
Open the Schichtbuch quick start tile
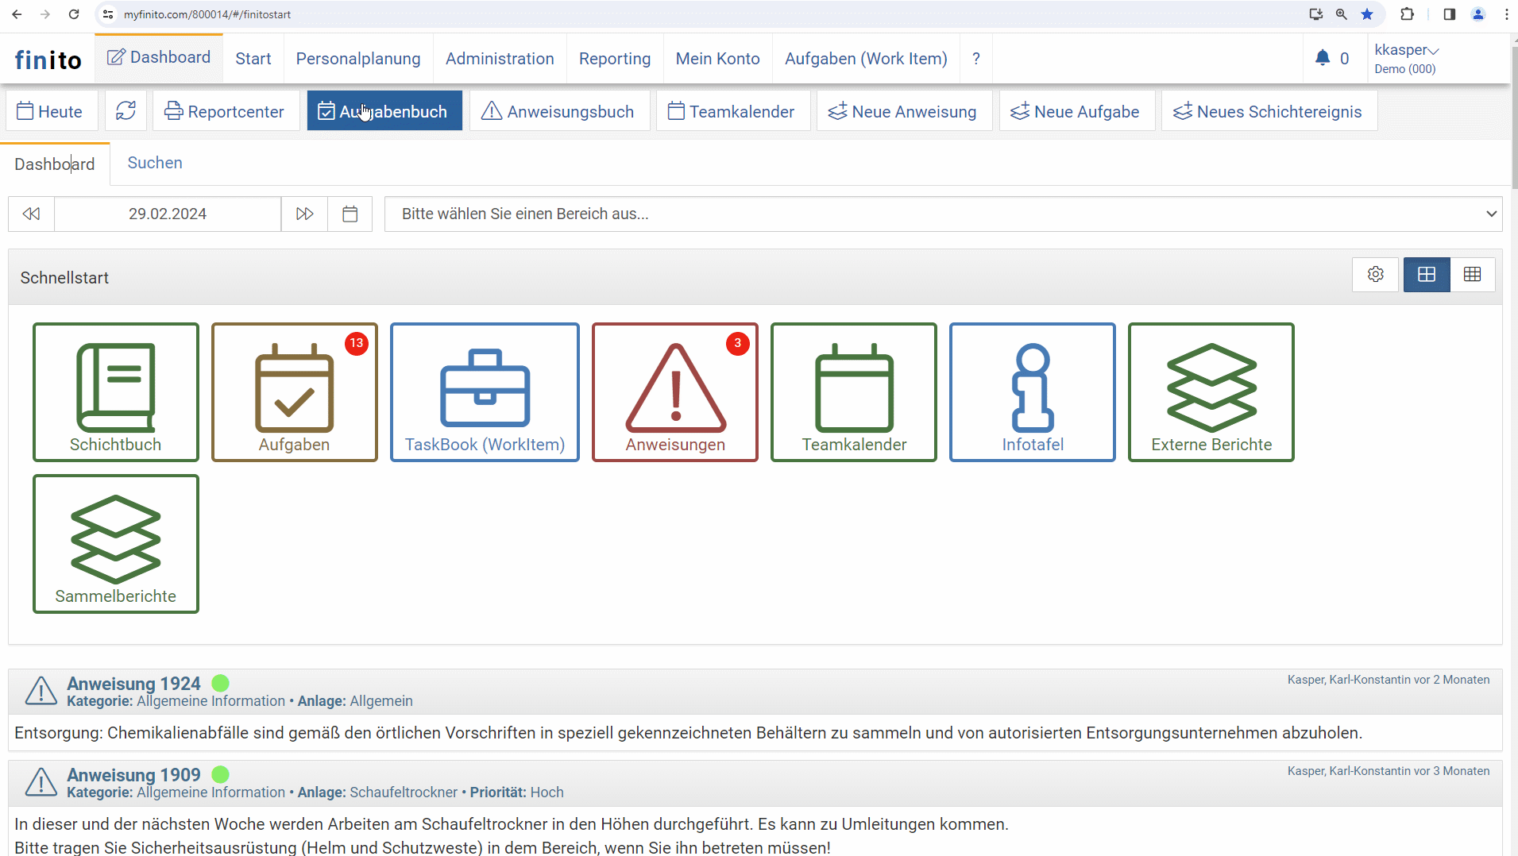[x=116, y=392]
